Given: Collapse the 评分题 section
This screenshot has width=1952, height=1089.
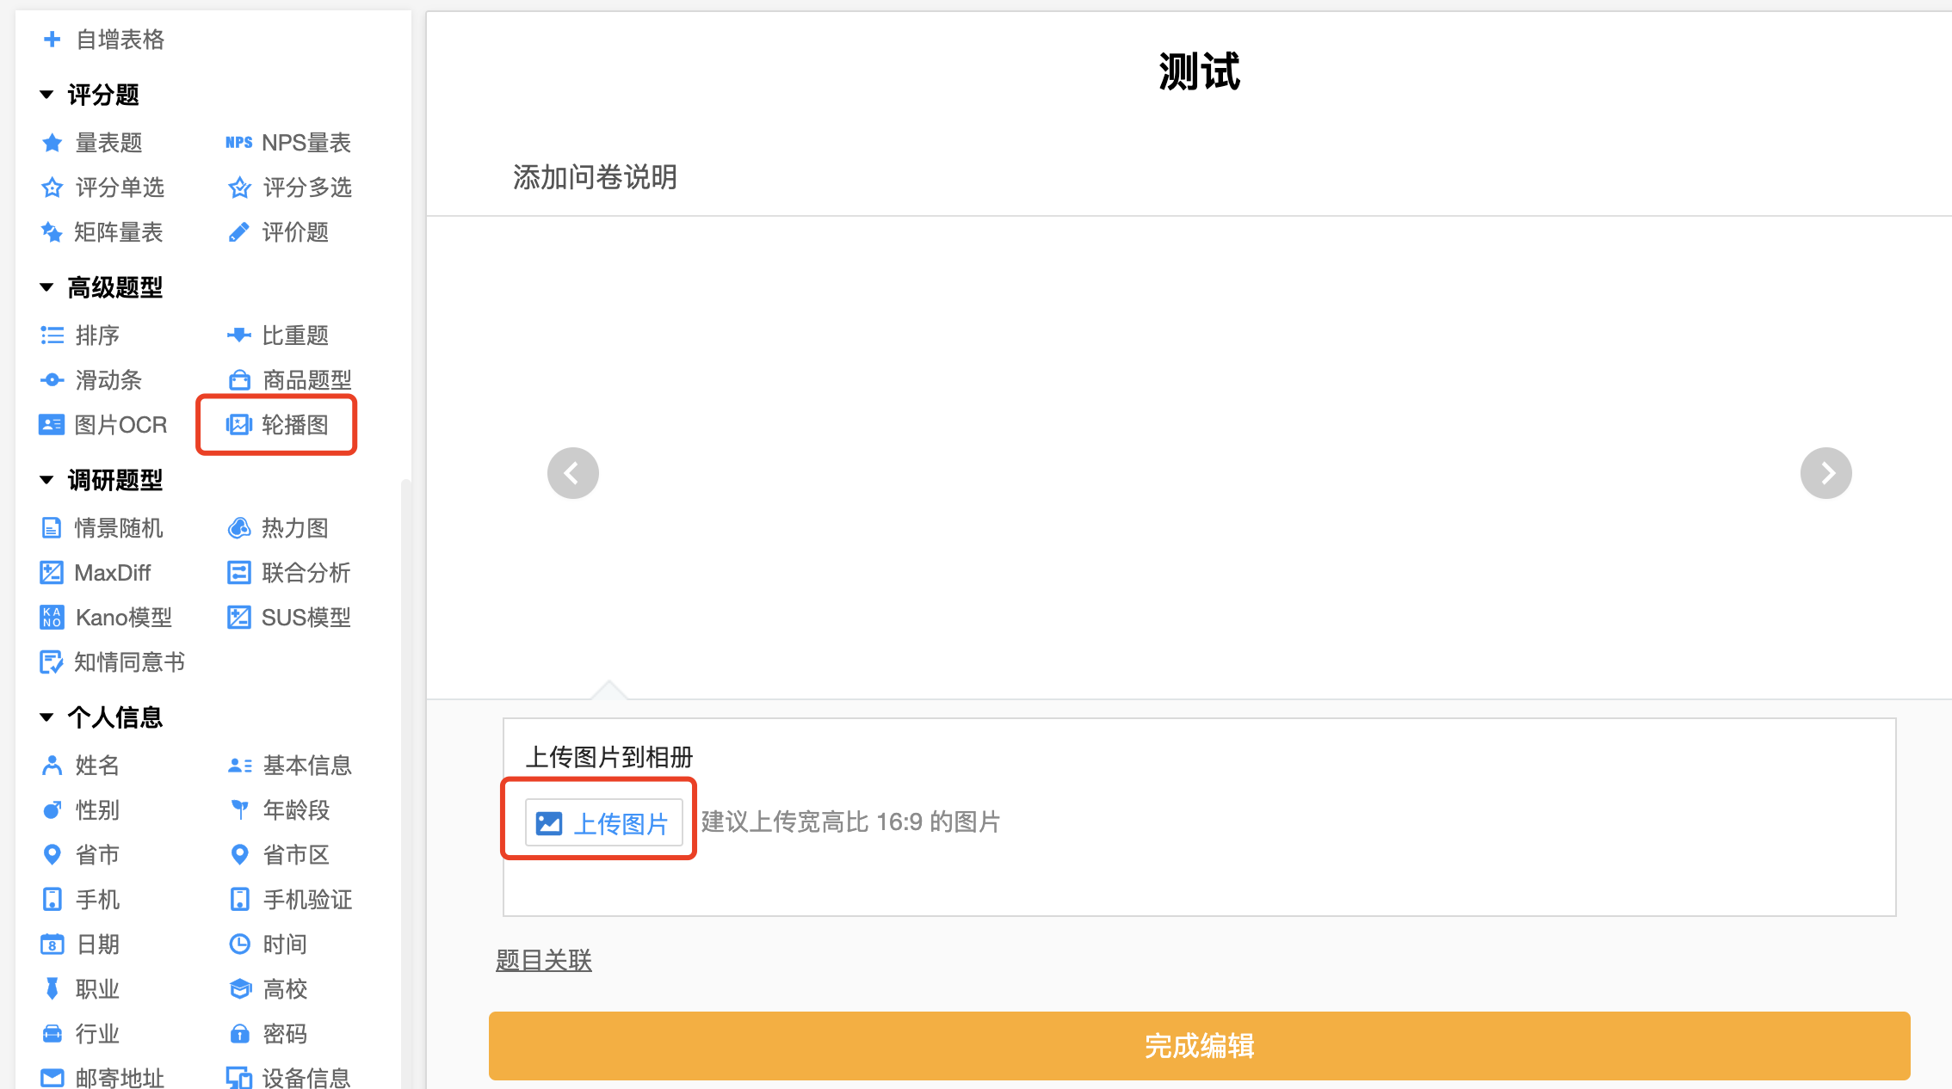Looking at the screenshot, I should point(90,95).
